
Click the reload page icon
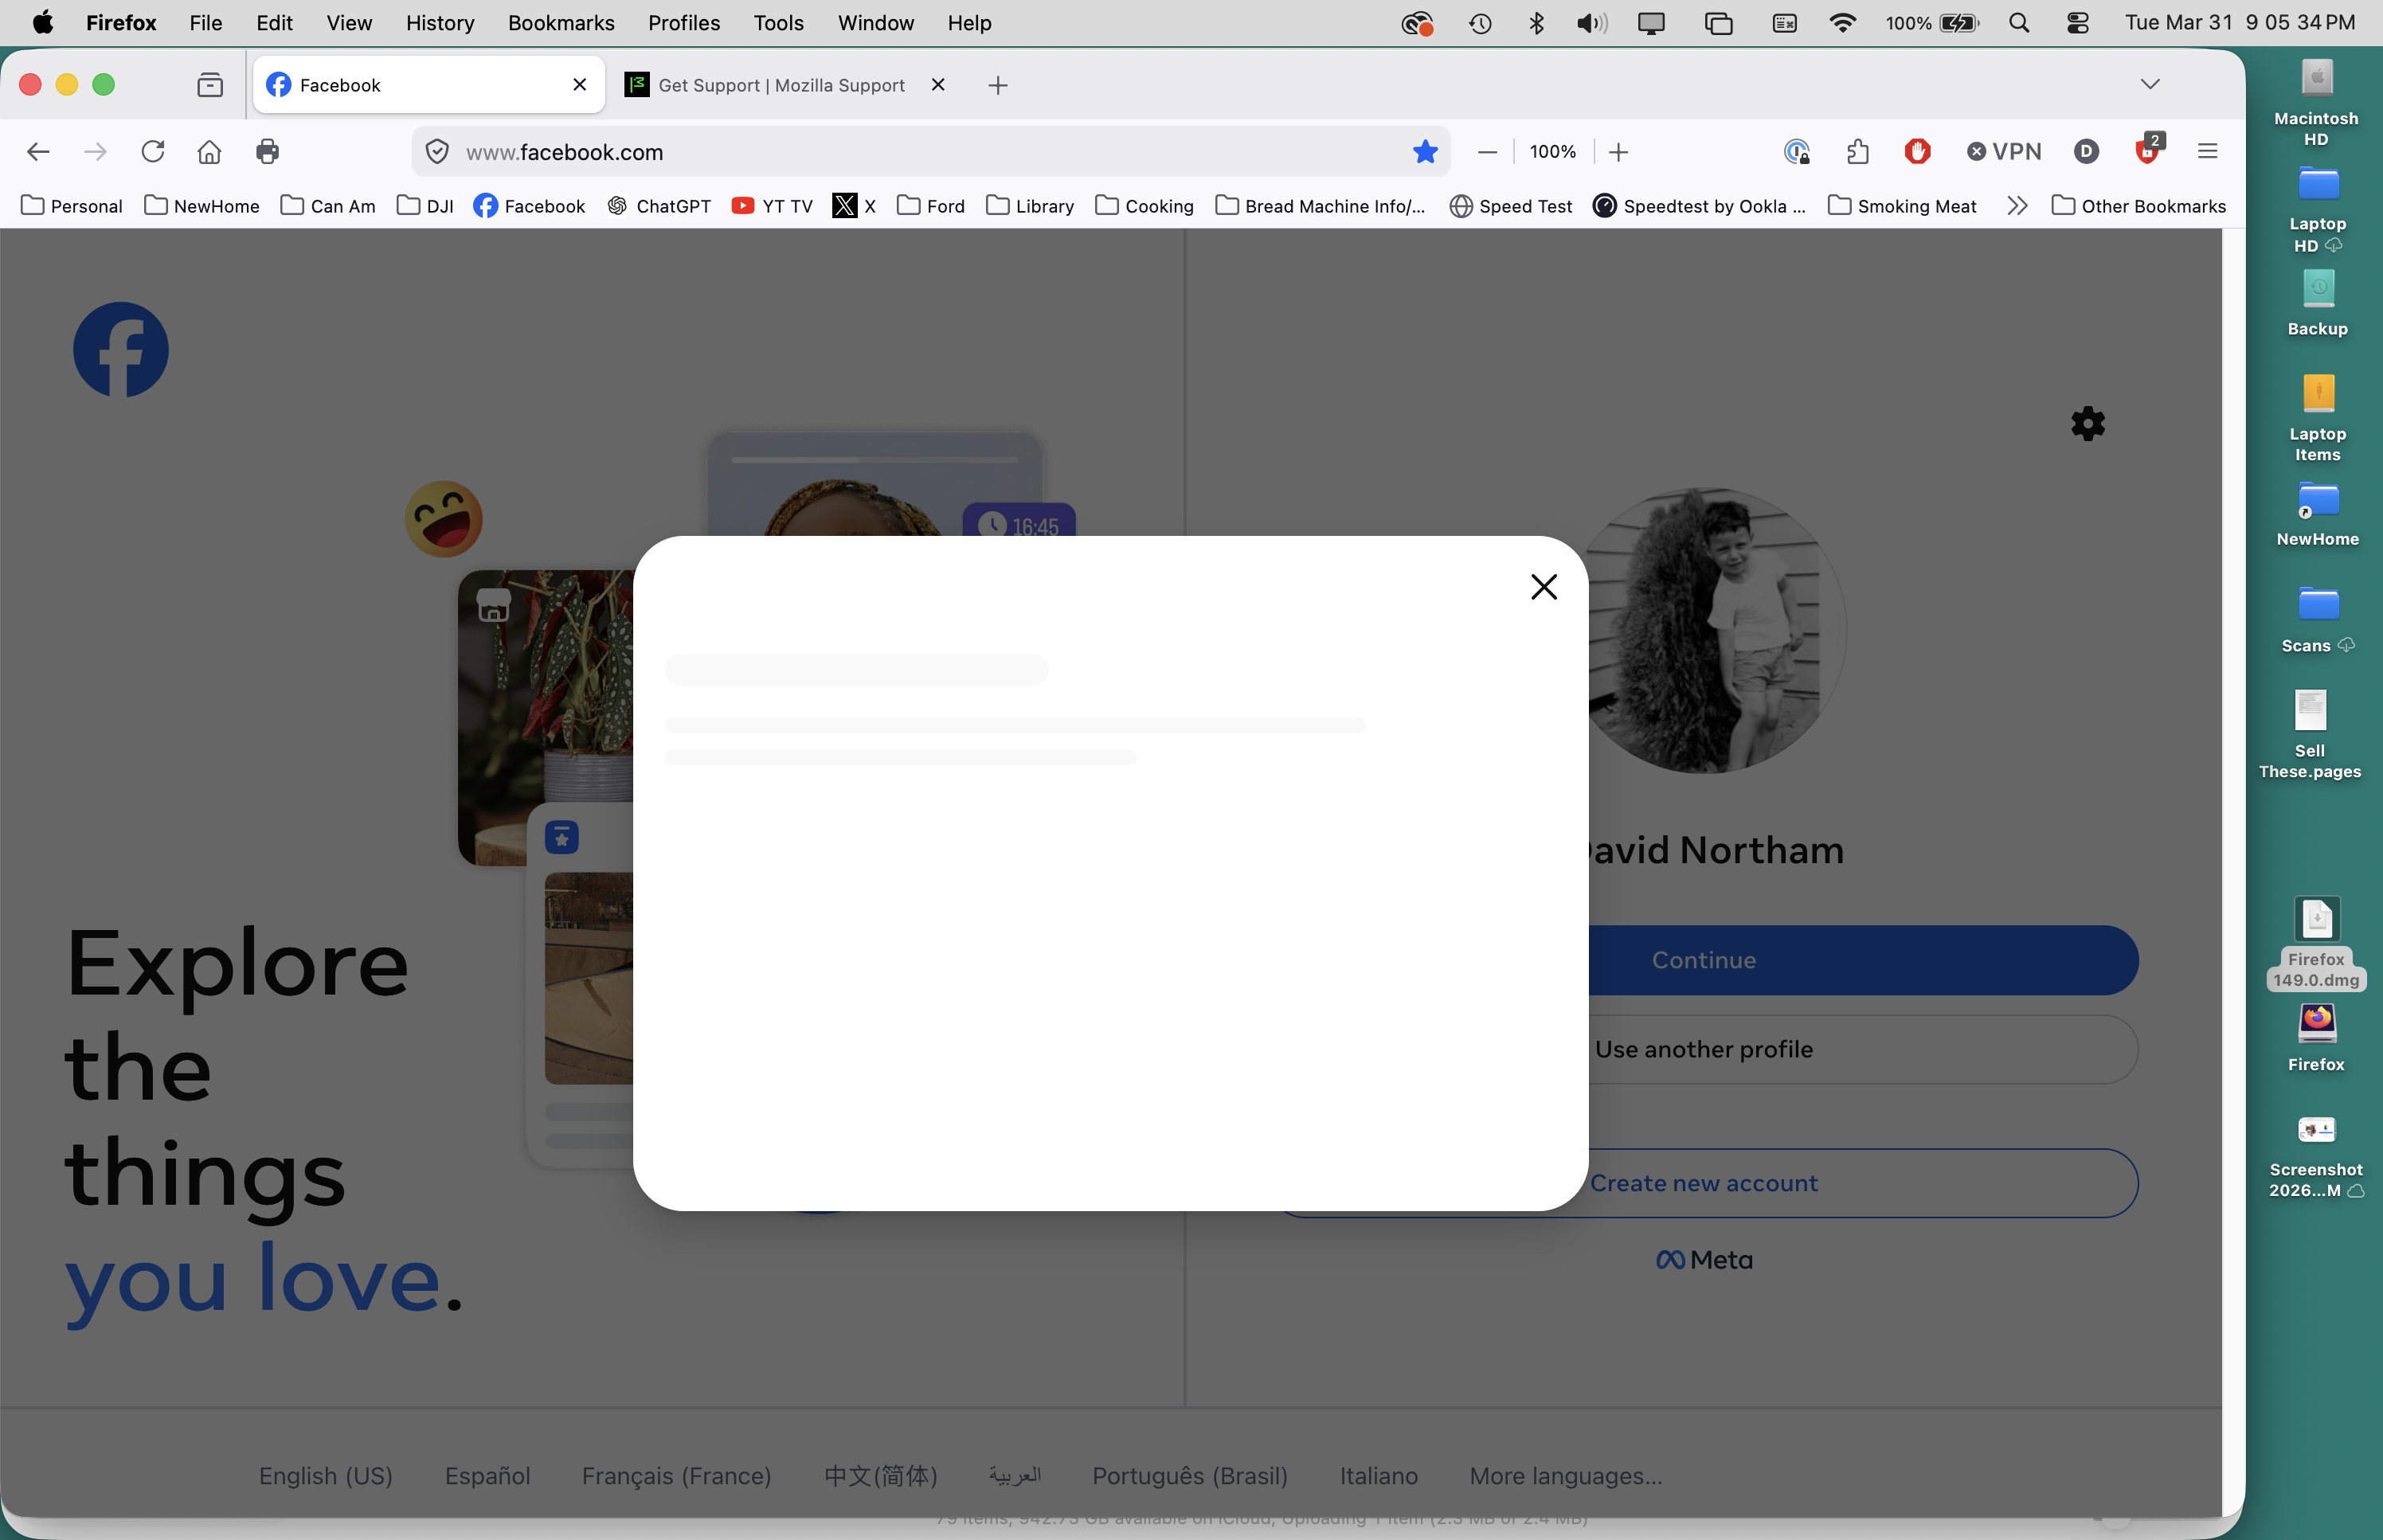pyautogui.click(x=152, y=152)
